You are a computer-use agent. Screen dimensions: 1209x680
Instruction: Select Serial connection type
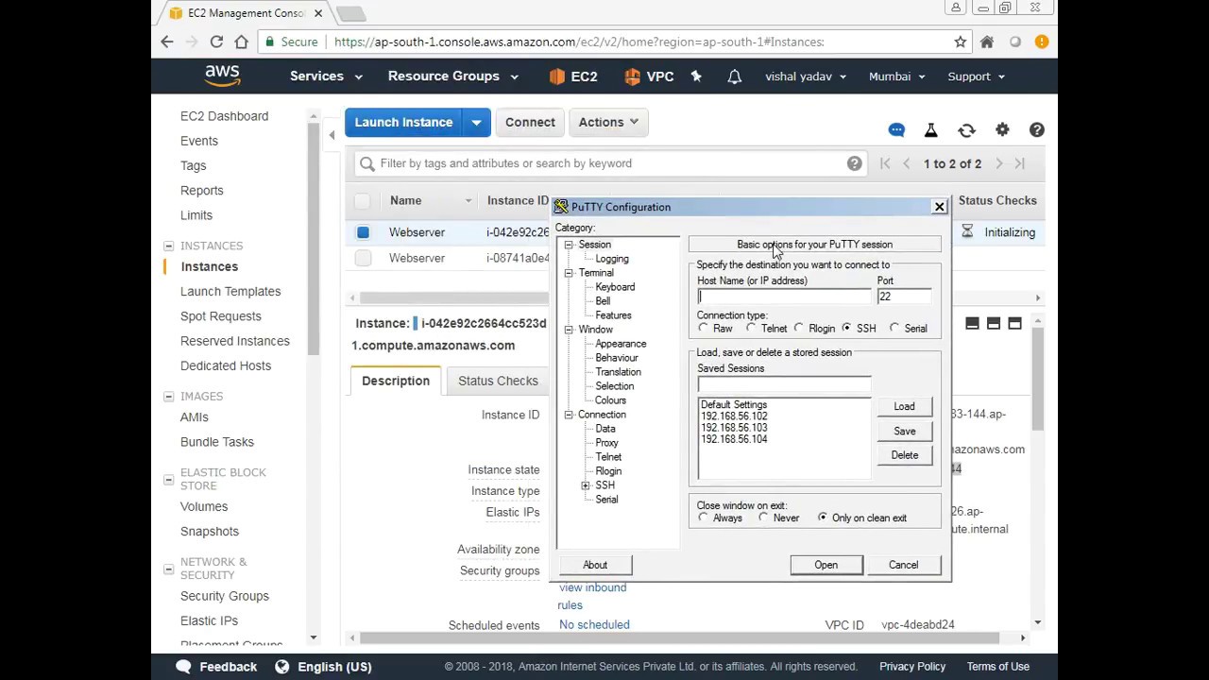pos(895,329)
